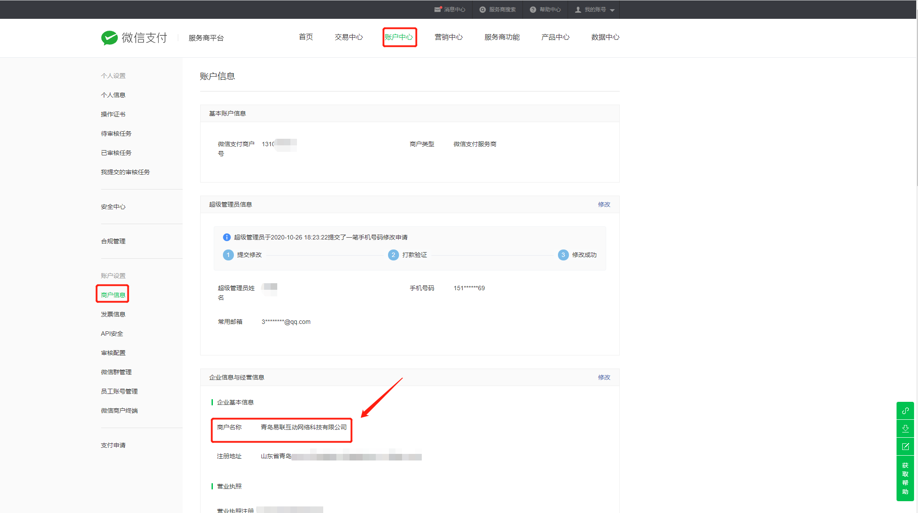Open 我提交的审核任务 in the sidebar

coord(125,172)
